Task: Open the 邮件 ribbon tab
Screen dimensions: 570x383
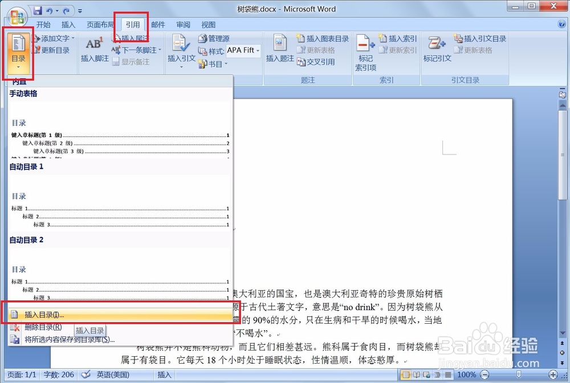Action: pos(158,25)
